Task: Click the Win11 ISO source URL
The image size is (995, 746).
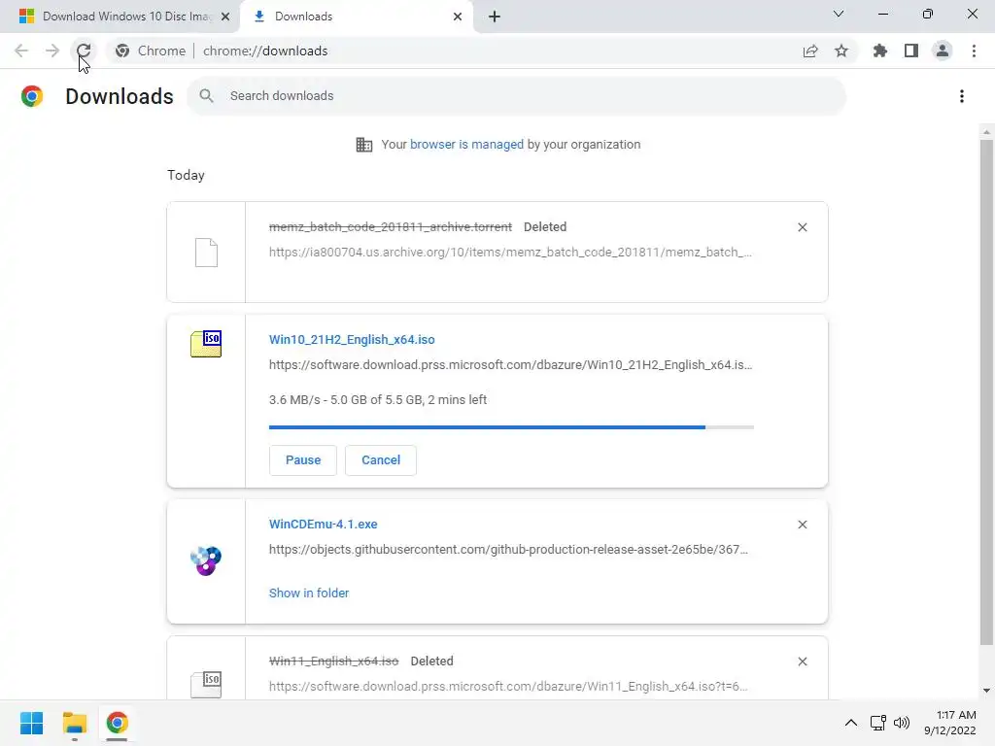Action: click(x=508, y=687)
